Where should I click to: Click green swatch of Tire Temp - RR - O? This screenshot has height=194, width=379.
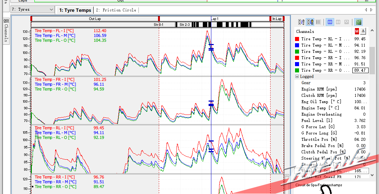297,70
